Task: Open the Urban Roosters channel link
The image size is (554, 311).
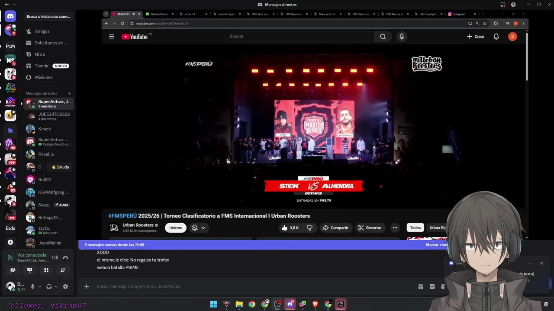Action: 138,225
